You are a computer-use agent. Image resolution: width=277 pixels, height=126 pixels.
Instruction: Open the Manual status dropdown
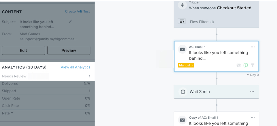186,65
